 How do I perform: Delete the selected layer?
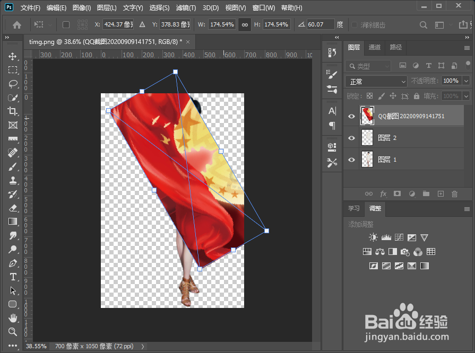pyautogui.click(x=455, y=194)
